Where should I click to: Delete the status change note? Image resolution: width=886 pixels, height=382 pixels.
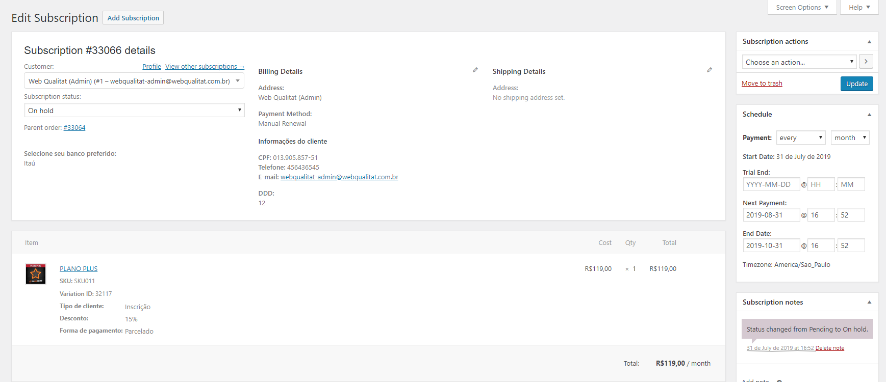(x=829, y=348)
